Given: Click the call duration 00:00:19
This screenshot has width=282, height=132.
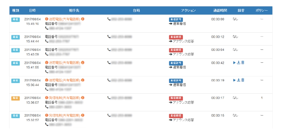Looking at the screenshot, I should pos(217,80).
